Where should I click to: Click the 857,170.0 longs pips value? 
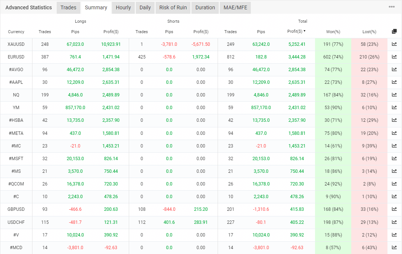75,108
